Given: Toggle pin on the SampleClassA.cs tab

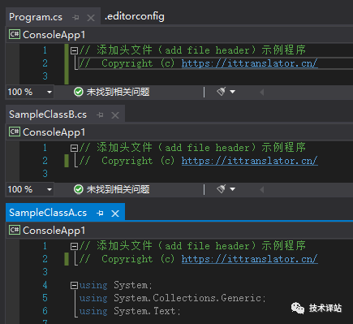Looking at the screenshot, I should [100, 214].
